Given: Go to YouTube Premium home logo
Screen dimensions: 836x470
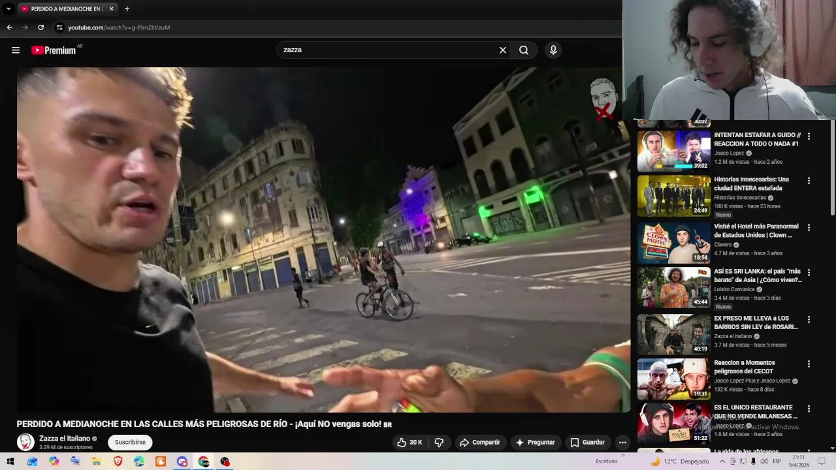Looking at the screenshot, I should [54, 50].
